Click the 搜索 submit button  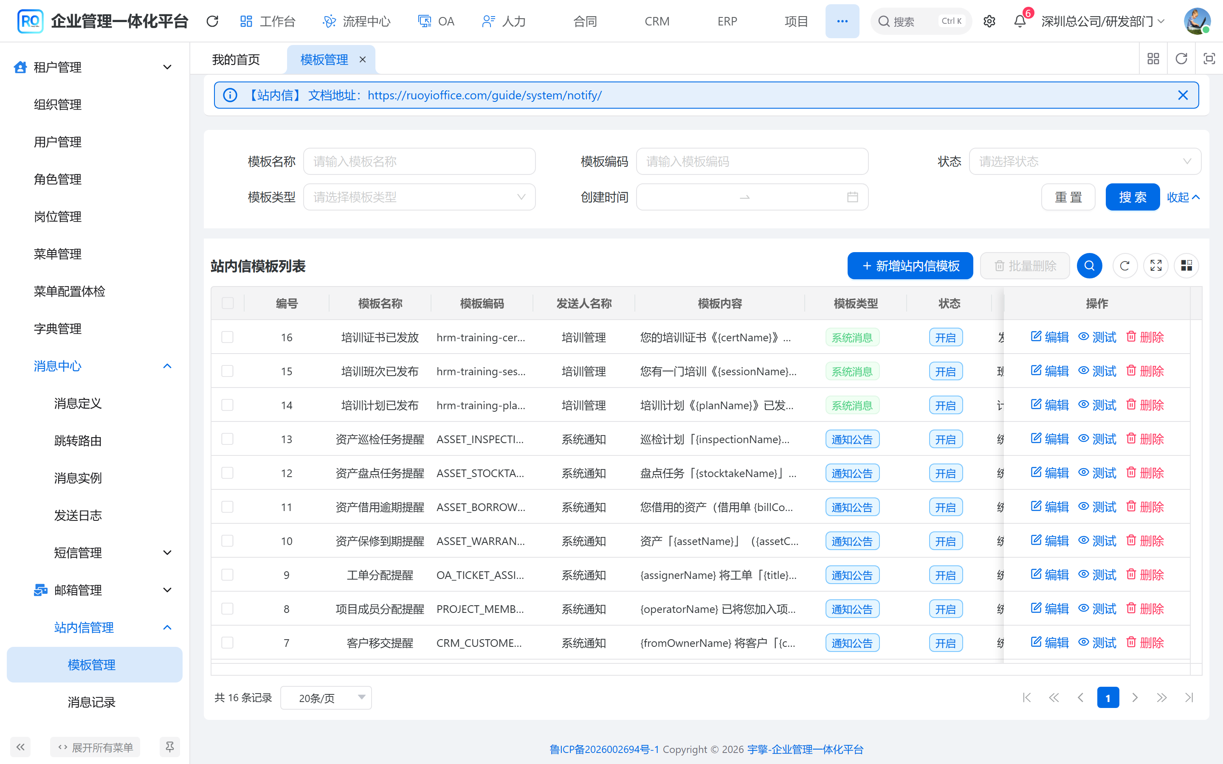click(x=1133, y=197)
